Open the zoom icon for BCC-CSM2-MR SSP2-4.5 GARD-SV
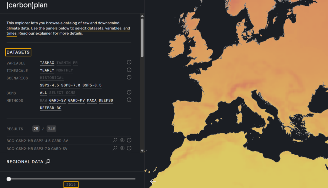328x188 pixels. click(x=115, y=140)
